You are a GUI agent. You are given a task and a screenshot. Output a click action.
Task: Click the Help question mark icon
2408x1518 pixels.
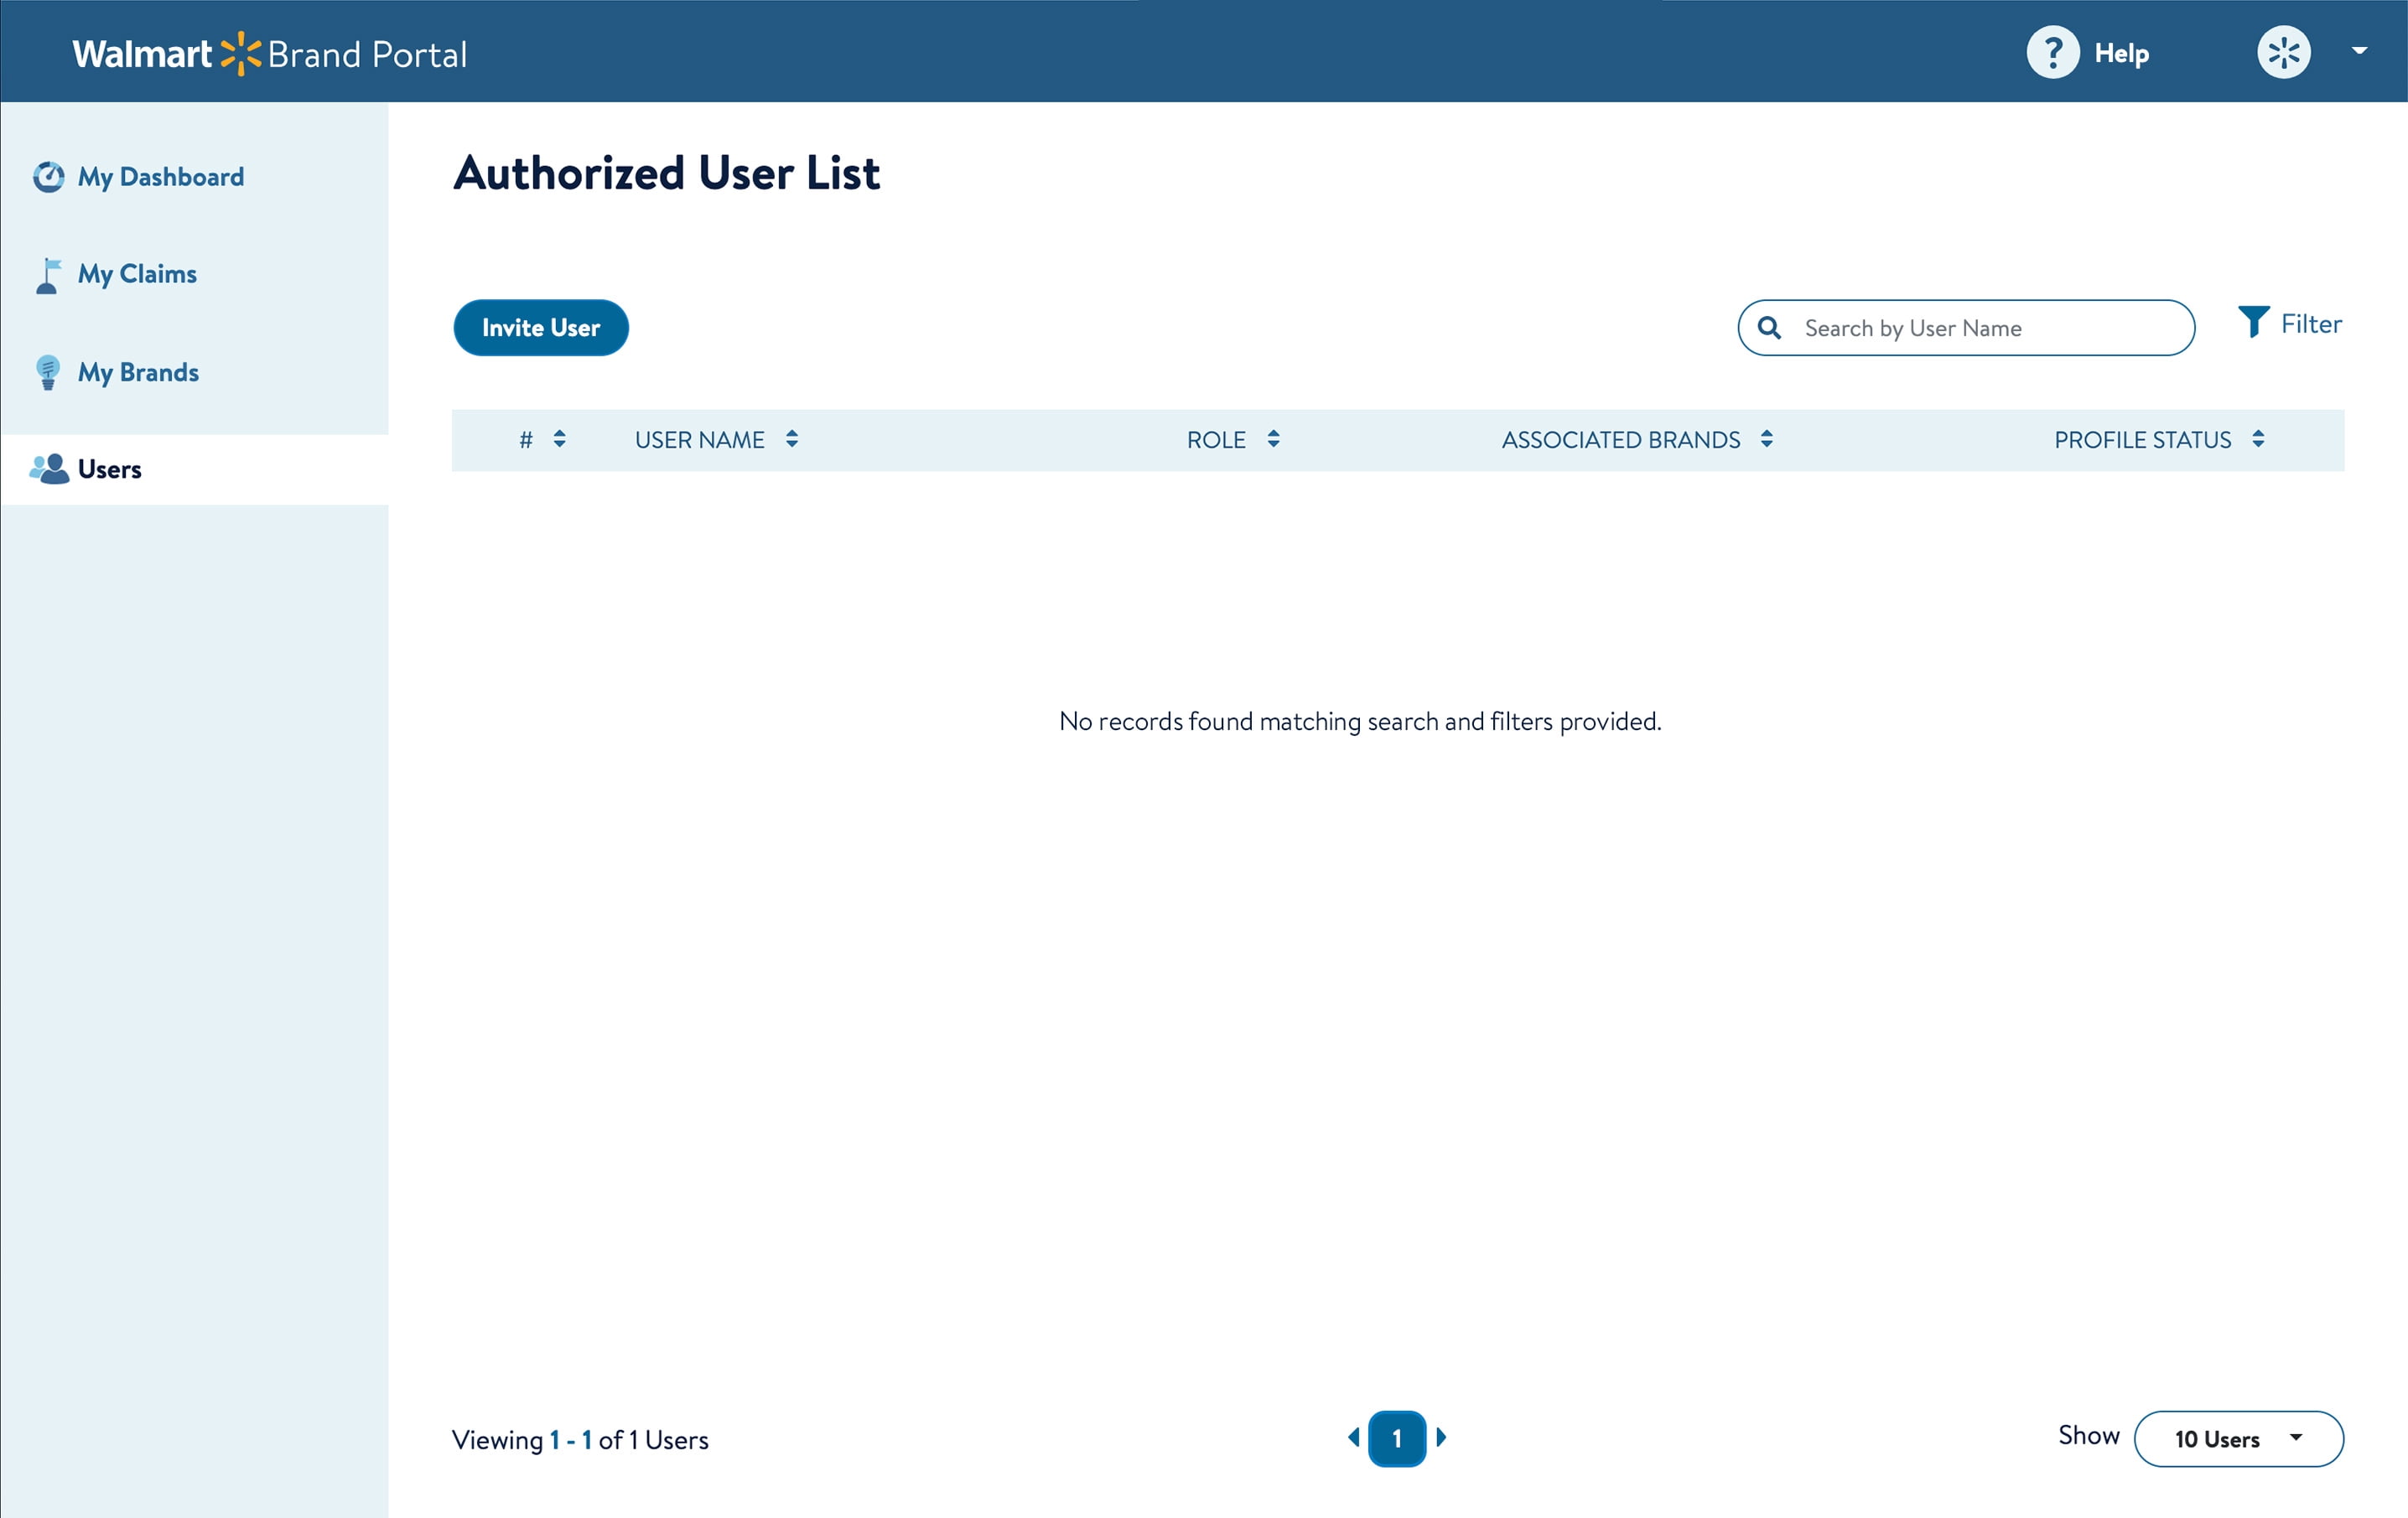2052,53
